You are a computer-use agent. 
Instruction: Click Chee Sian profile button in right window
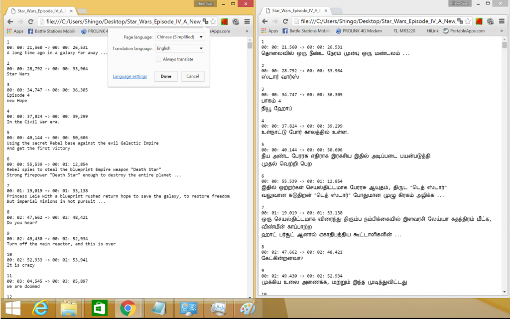460,3
